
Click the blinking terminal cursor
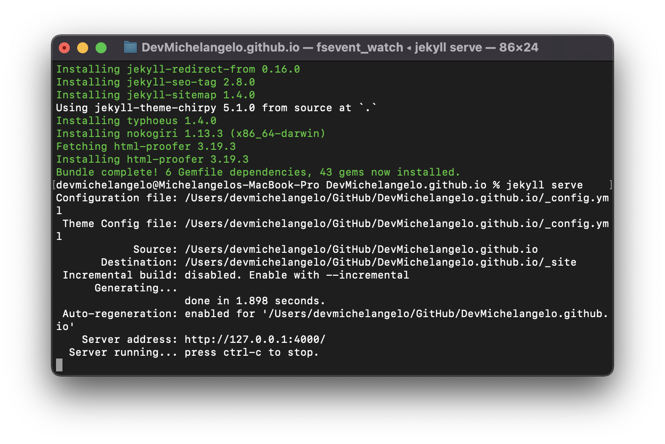click(x=59, y=365)
